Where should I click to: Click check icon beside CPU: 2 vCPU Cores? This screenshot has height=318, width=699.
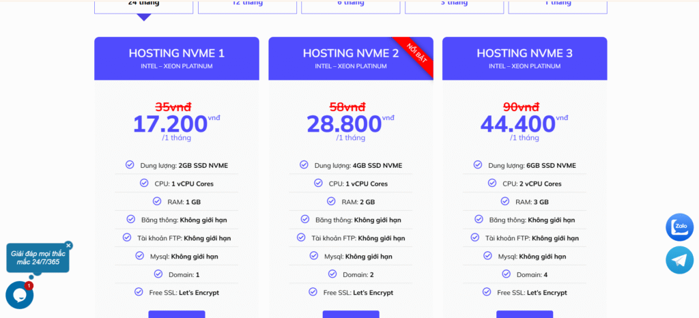pyautogui.click(x=491, y=183)
